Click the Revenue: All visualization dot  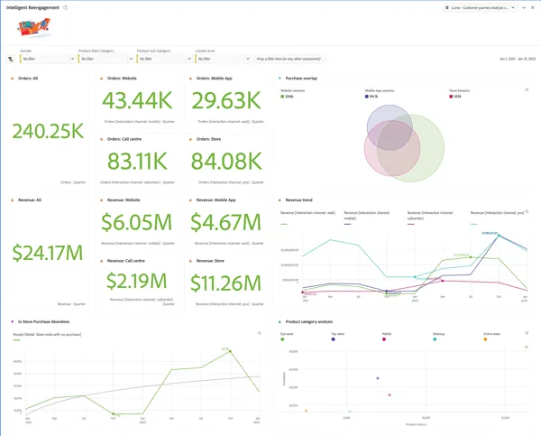13,200
